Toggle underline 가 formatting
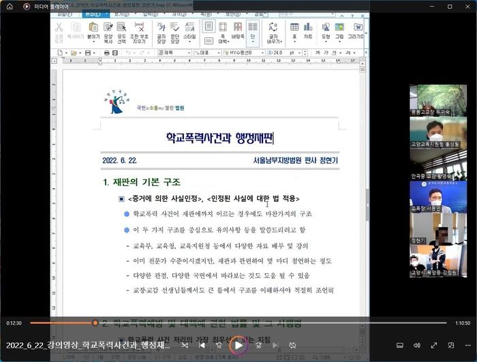477x362 pixels. [335, 52]
